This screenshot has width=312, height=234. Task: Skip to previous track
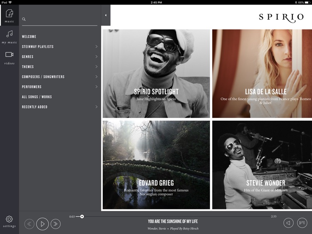tap(29, 224)
